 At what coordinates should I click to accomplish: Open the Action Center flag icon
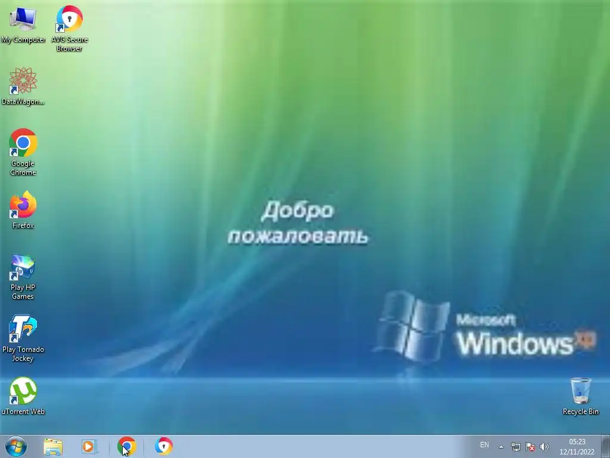530,447
